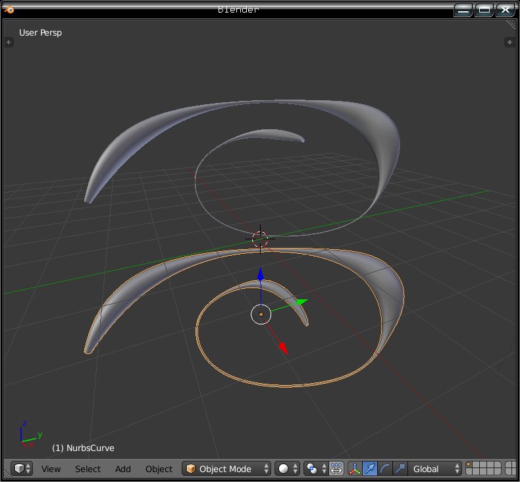Click the green Y-axis gizmo arrow
520x482 pixels.
click(x=301, y=303)
